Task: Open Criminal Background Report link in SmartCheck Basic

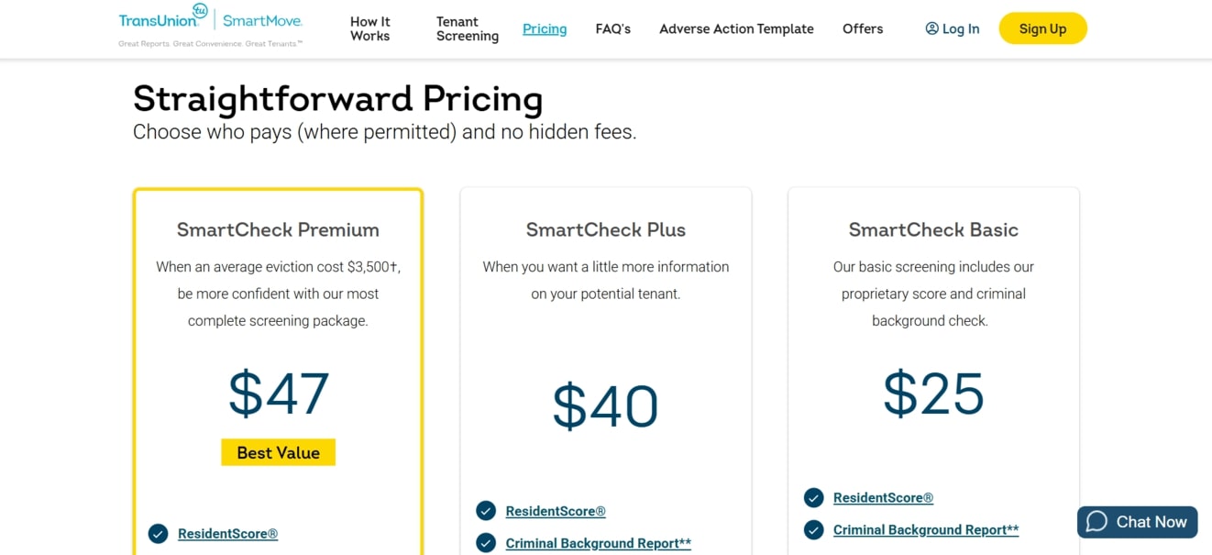Action: tap(926, 529)
